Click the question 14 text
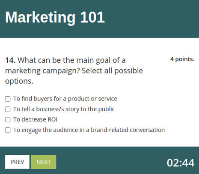The image size is (199, 174). point(74,71)
